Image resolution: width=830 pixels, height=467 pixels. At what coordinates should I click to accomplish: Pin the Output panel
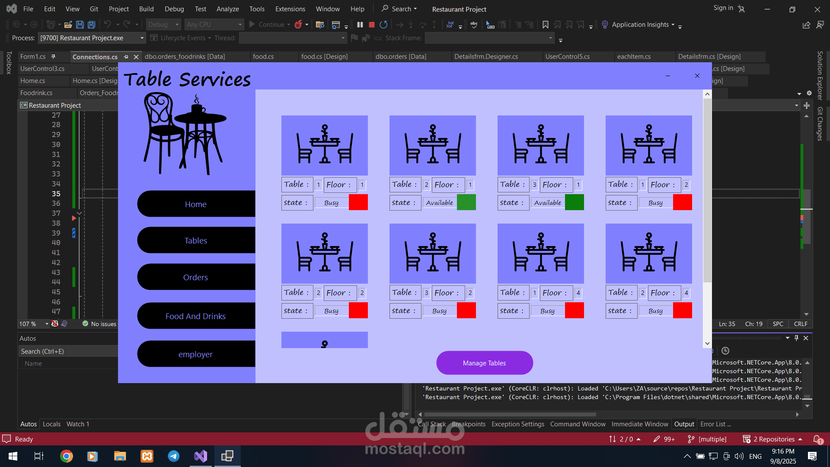796,338
